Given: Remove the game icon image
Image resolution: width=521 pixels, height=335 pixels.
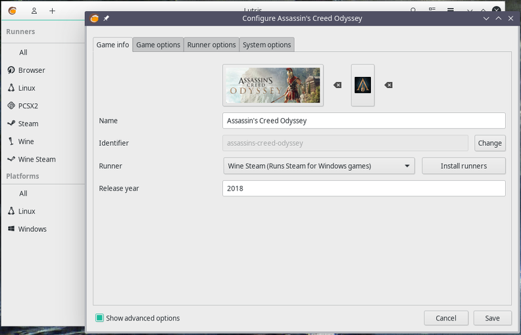Looking at the screenshot, I should tap(388, 85).
